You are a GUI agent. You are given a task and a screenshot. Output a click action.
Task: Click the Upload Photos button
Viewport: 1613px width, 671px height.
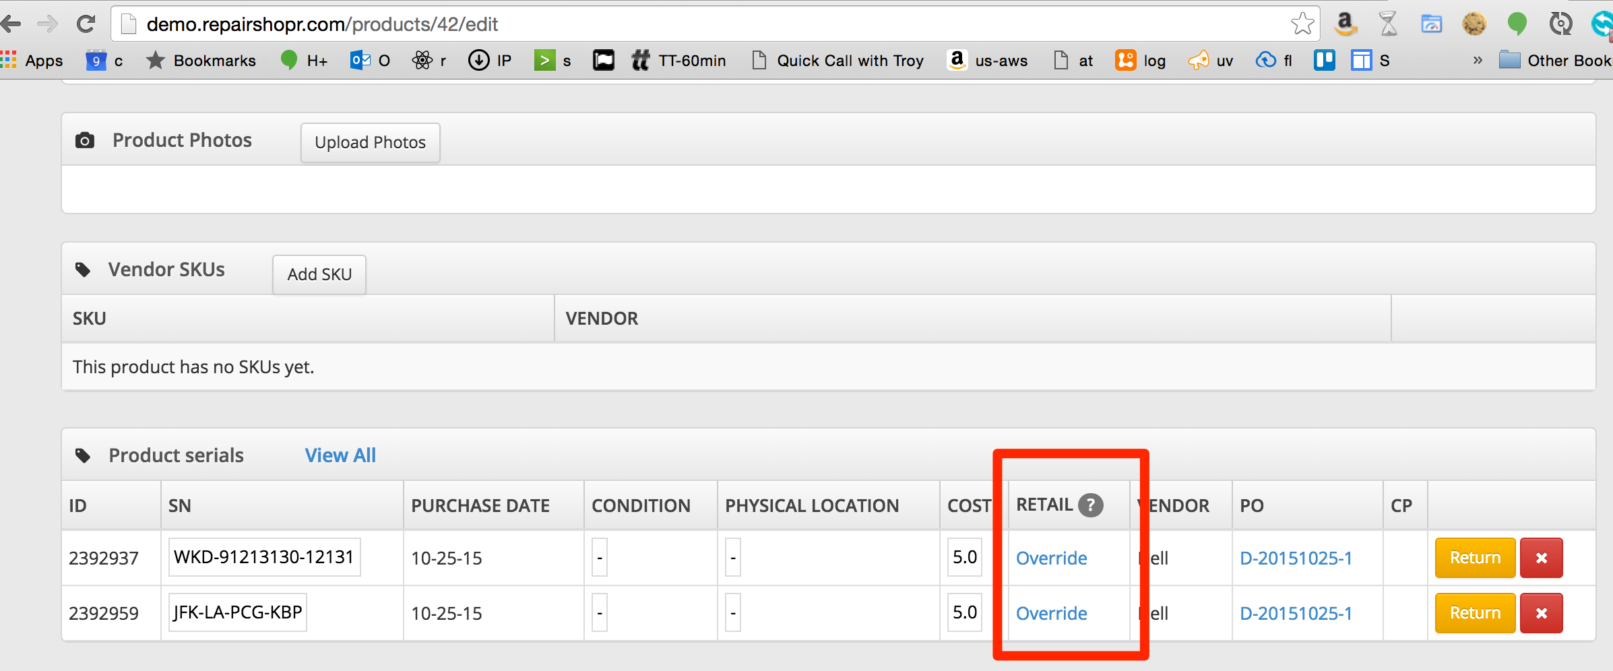pyautogui.click(x=370, y=143)
